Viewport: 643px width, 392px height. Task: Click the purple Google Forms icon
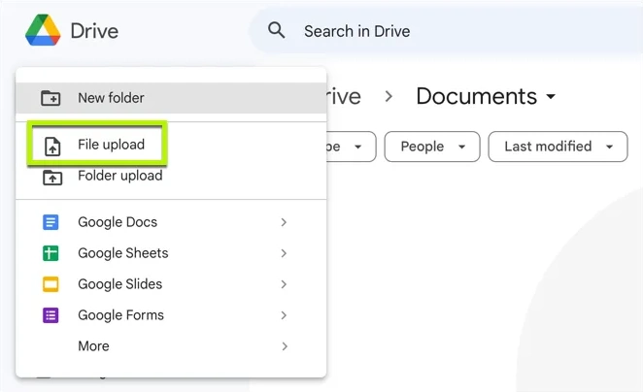point(51,315)
